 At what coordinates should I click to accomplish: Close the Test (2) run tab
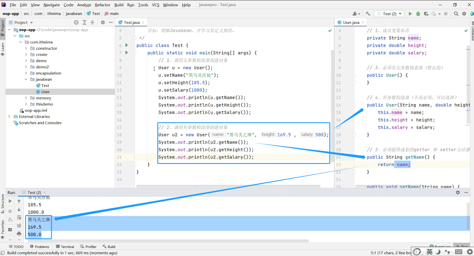[x=45, y=193]
